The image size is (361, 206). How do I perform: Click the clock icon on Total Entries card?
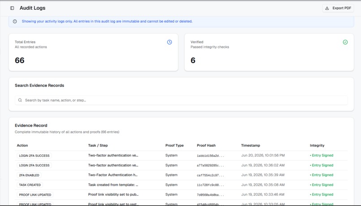pyautogui.click(x=169, y=42)
